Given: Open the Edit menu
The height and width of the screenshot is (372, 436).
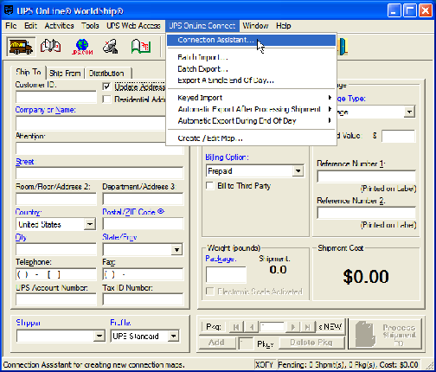Looking at the screenshot, I should click(30, 26).
